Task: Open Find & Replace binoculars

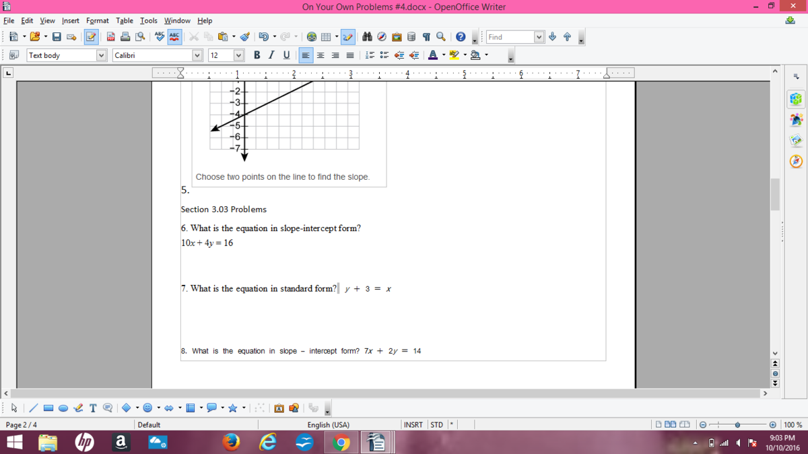Action: 367,37
